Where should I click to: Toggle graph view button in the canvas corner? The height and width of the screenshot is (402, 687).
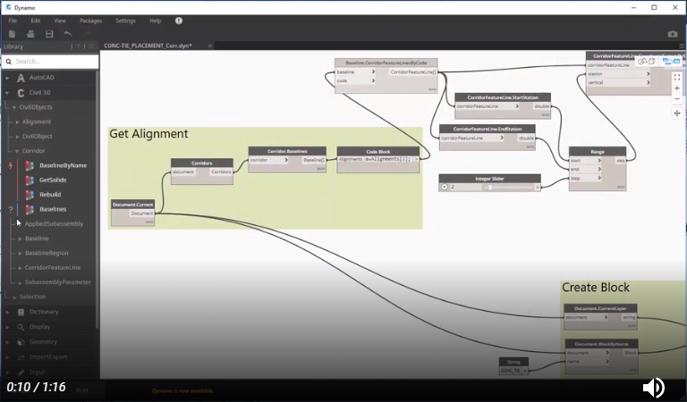672,62
